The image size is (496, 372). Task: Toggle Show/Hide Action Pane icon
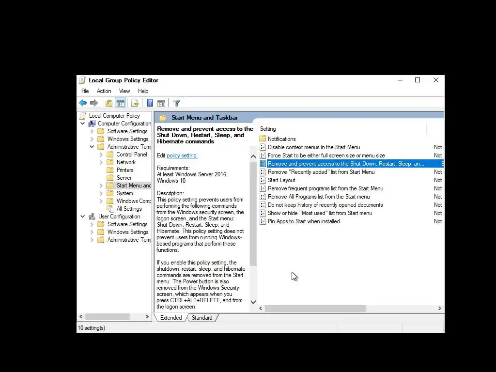161,103
